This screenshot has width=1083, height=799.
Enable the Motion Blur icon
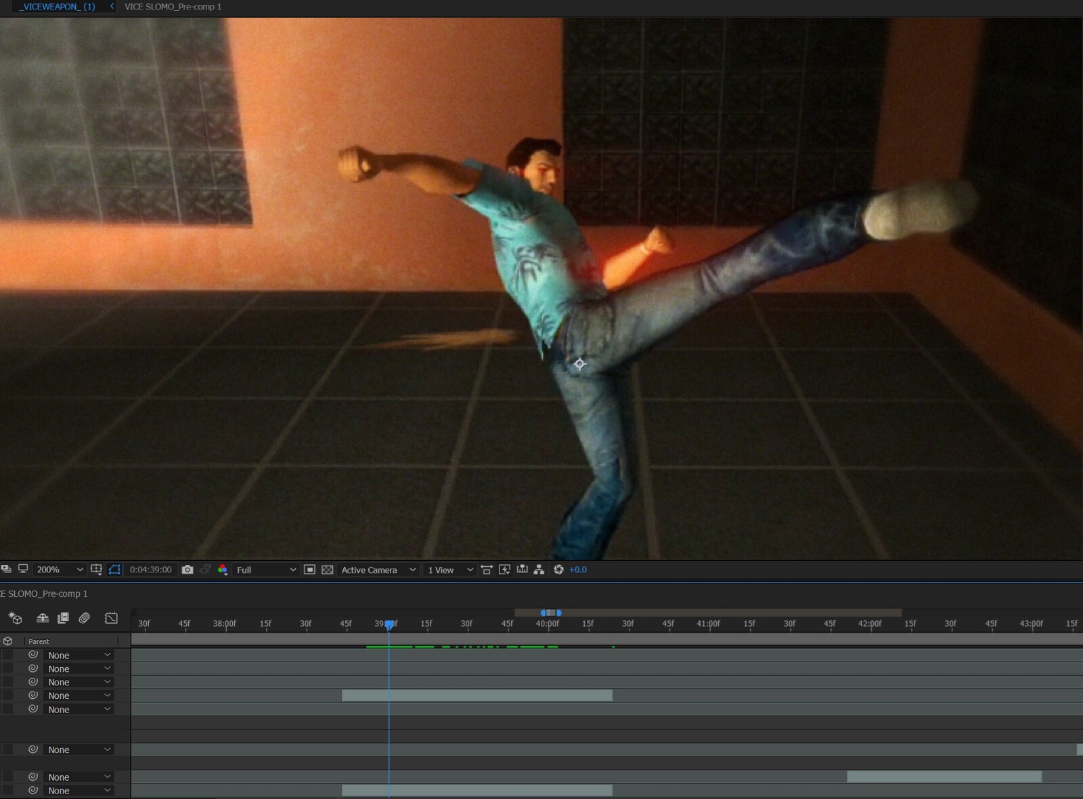85,618
